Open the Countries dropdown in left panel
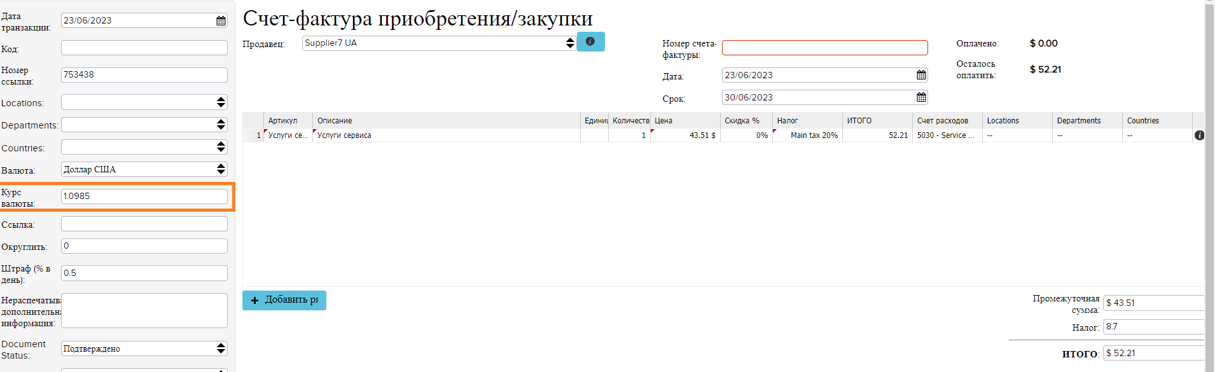 pyautogui.click(x=144, y=148)
